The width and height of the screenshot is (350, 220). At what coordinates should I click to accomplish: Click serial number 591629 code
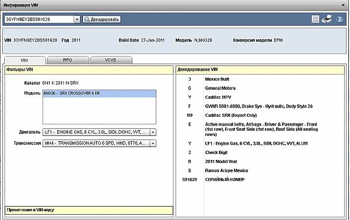(x=190, y=180)
